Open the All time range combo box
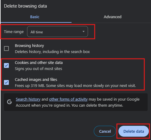The width and height of the screenshot is (151, 140). pyautogui.click(x=58, y=32)
